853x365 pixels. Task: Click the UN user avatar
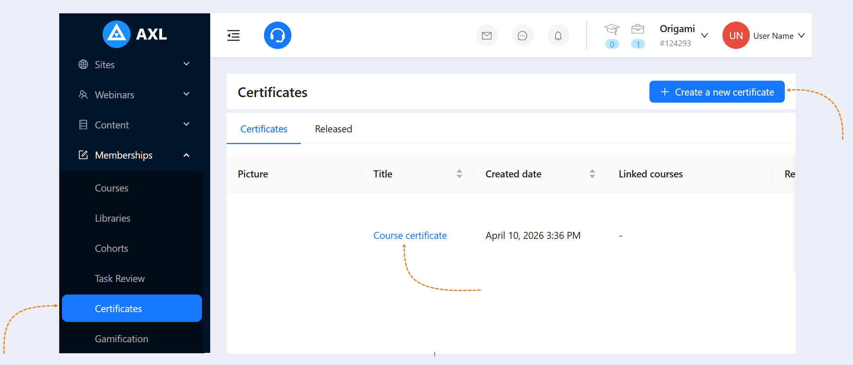coord(736,35)
